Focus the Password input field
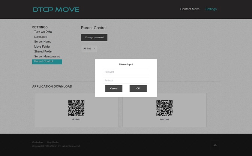252x156 pixels. click(126, 72)
